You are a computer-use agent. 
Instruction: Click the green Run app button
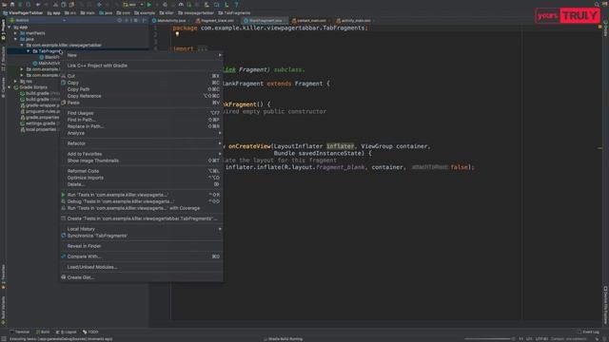click(x=149, y=5)
